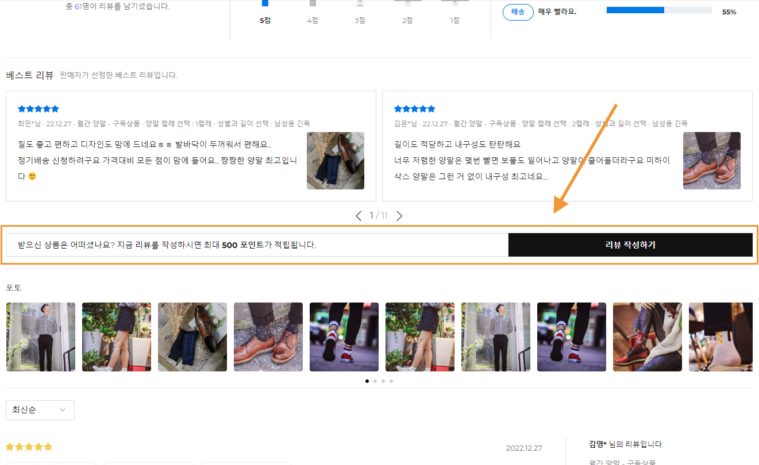Select the first photo carousel dot
Viewport: 759px width, 465px height.
[x=367, y=381]
